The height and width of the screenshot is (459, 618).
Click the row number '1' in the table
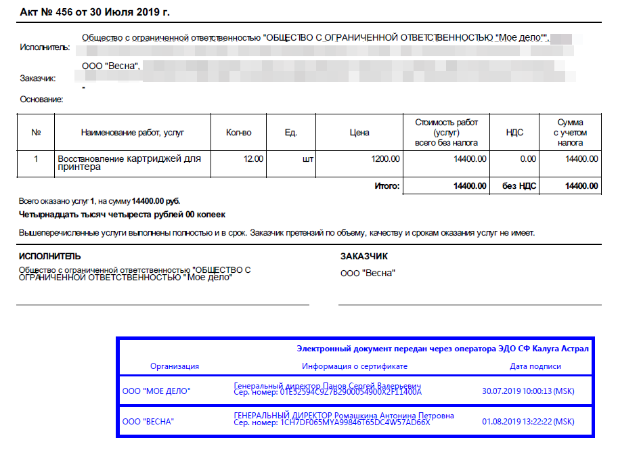pos(36,159)
